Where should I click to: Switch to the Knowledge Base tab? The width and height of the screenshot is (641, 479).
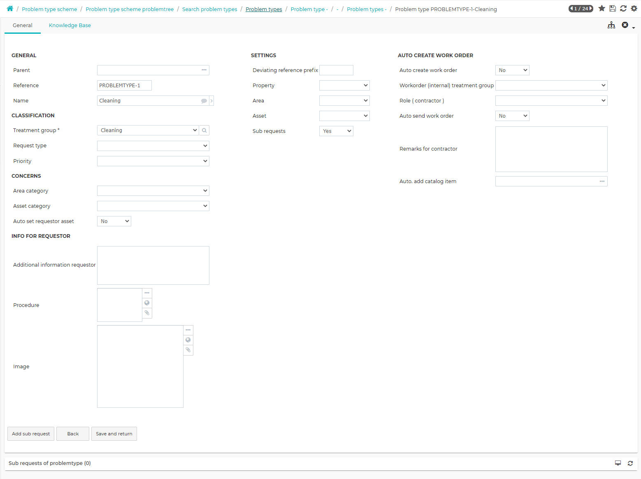(x=70, y=26)
